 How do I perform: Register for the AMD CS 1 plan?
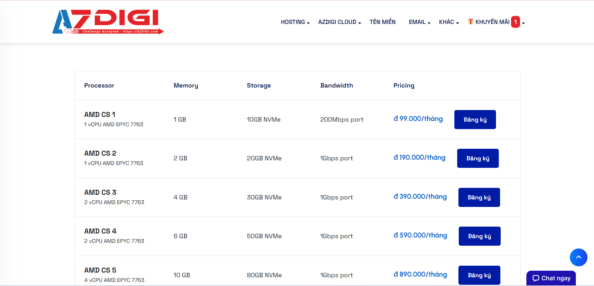(475, 120)
